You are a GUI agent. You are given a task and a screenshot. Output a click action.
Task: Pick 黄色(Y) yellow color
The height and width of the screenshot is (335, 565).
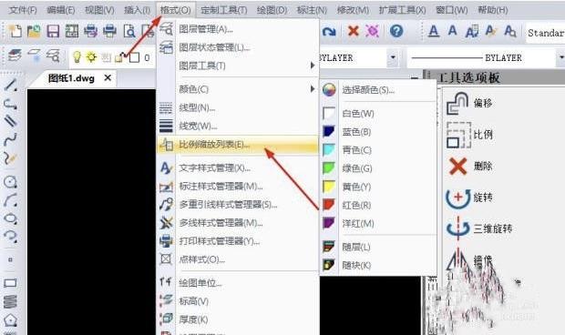coord(378,187)
